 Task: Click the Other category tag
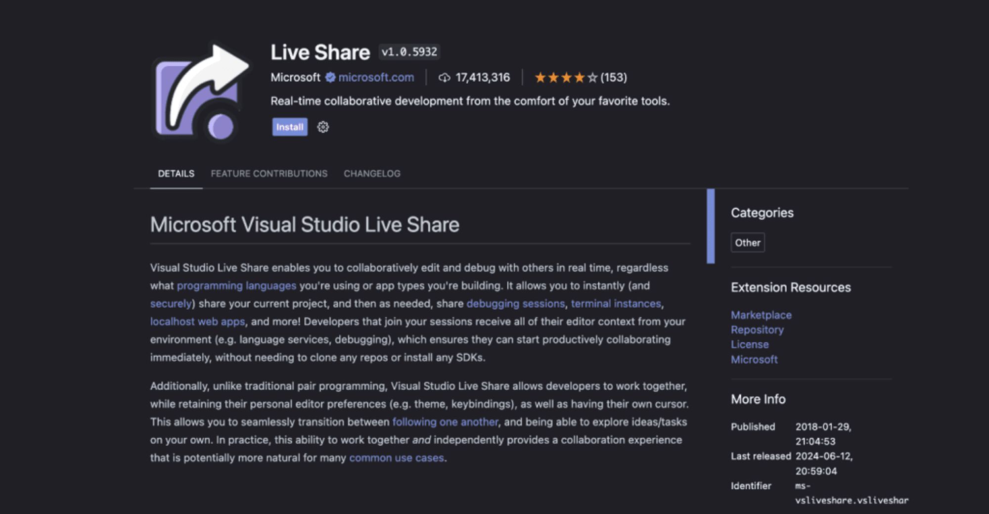coord(747,243)
